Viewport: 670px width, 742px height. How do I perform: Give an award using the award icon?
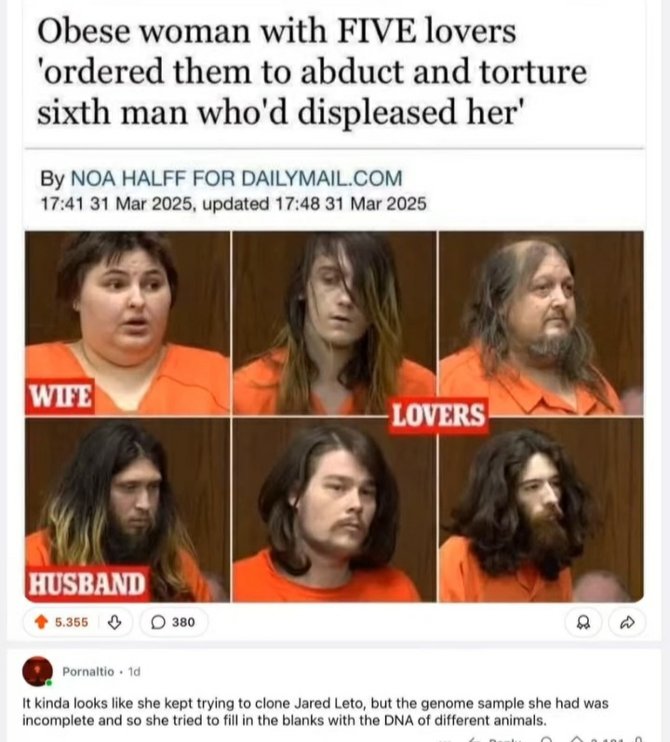point(583,622)
